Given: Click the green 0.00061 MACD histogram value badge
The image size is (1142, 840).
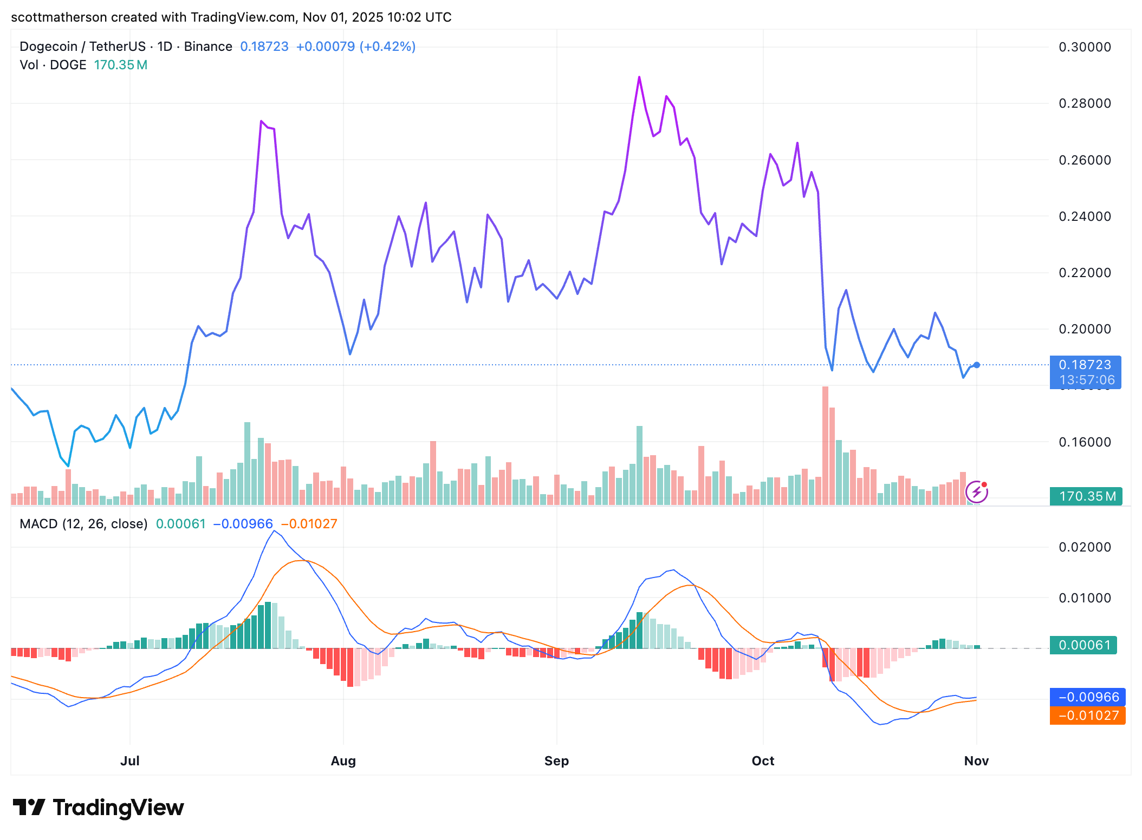Looking at the screenshot, I should click(1082, 646).
